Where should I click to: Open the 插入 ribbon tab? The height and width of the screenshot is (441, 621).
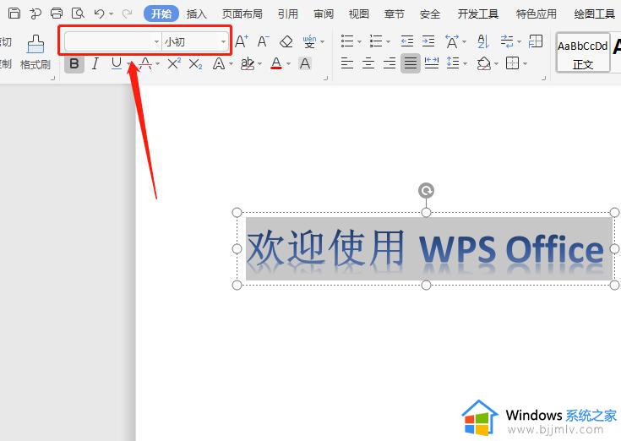[197, 14]
